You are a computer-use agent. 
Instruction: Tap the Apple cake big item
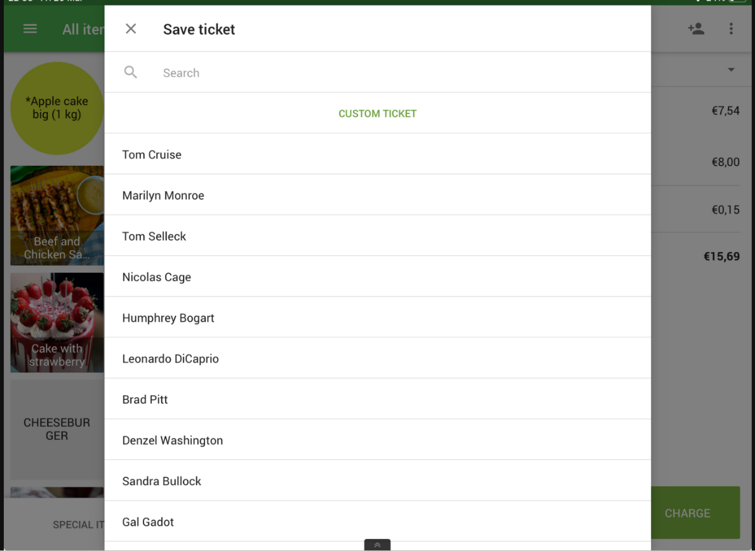[x=57, y=108]
